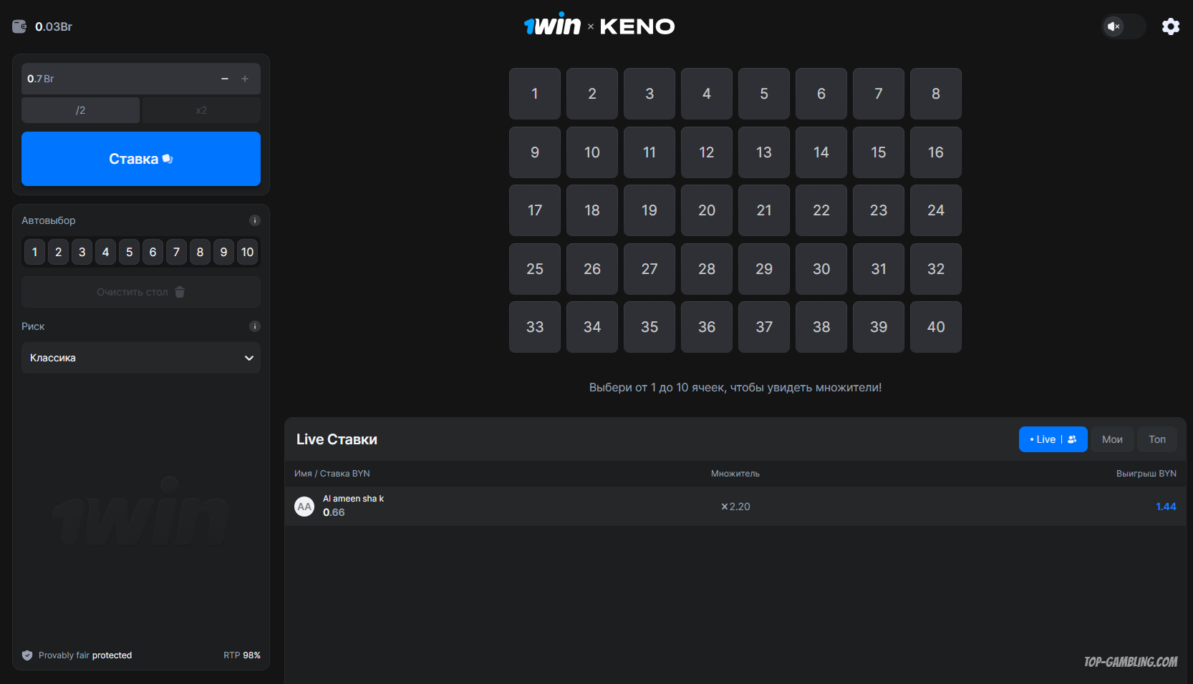Double the bet with x2 button

(201, 110)
